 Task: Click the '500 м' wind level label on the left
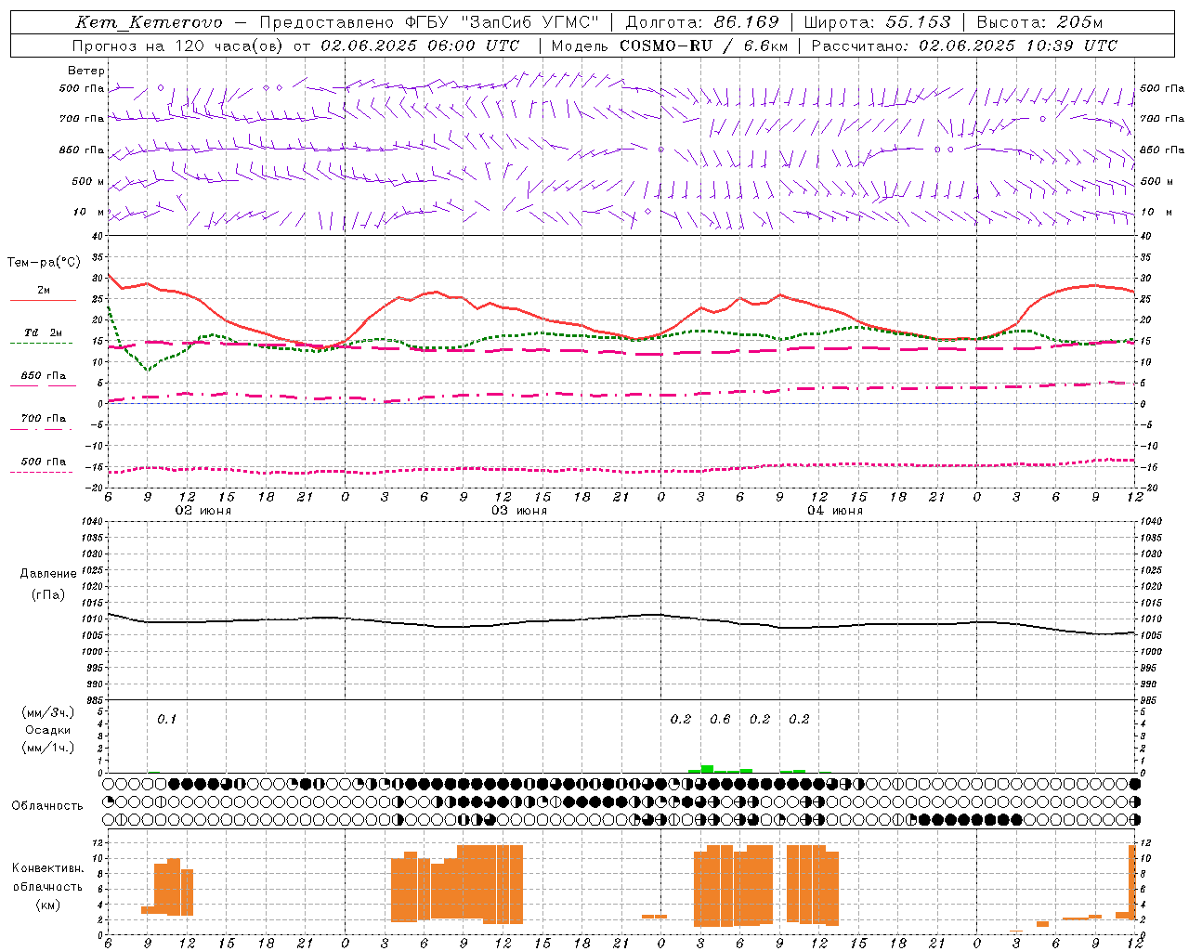pyautogui.click(x=88, y=181)
